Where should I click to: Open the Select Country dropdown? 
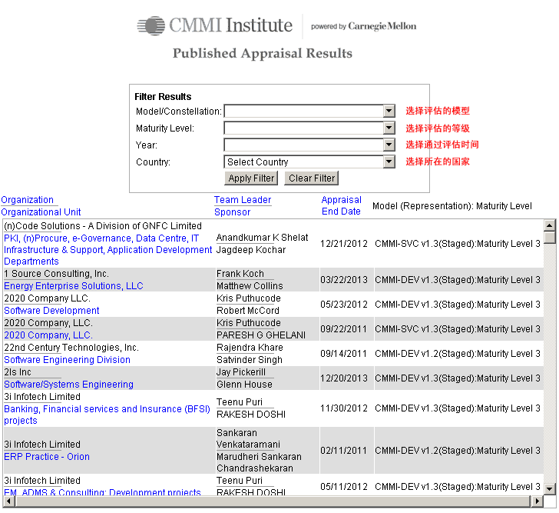click(x=309, y=162)
